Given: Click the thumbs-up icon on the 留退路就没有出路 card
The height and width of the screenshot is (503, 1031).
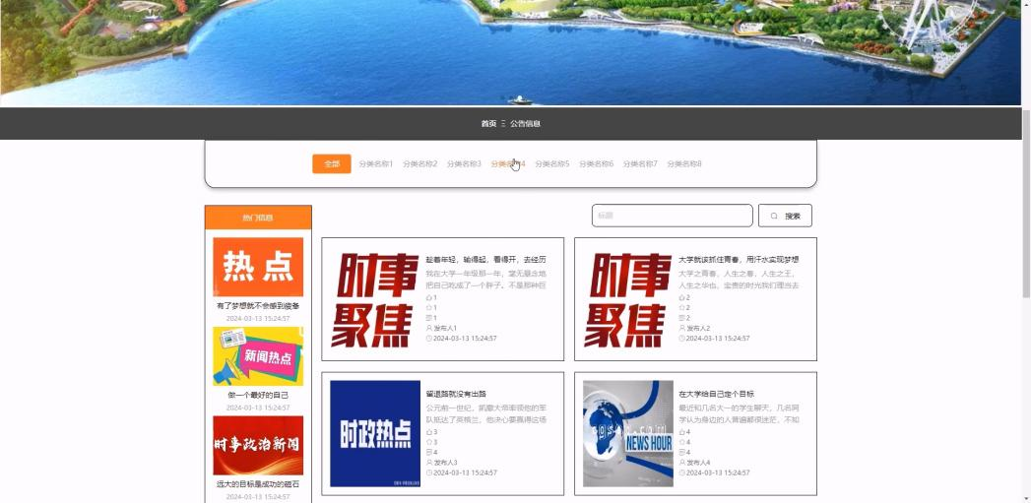Looking at the screenshot, I should (x=429, y=432).
